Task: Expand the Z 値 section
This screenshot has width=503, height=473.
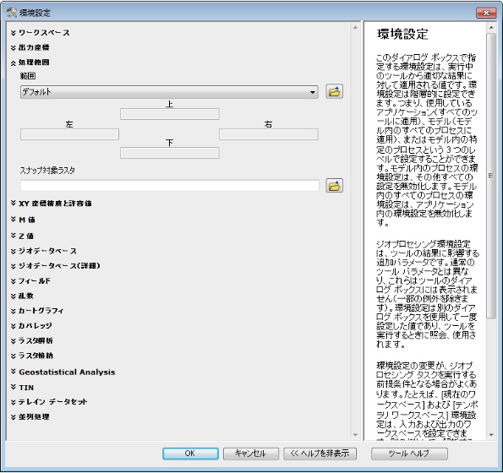Action: pyautogui.click(x=23, y=236)
